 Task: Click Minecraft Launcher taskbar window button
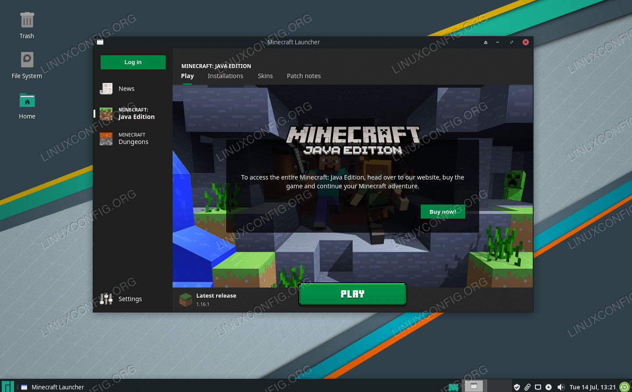[x=53, y=387]
